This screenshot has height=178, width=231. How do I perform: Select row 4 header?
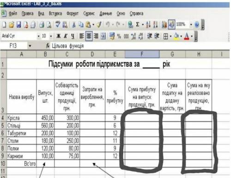pos(3,118)
